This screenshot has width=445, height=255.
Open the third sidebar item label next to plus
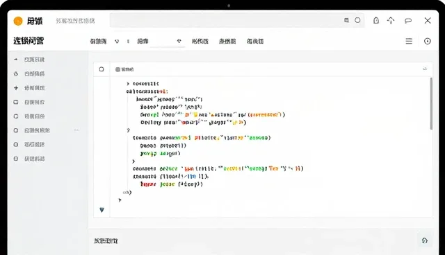34,88
